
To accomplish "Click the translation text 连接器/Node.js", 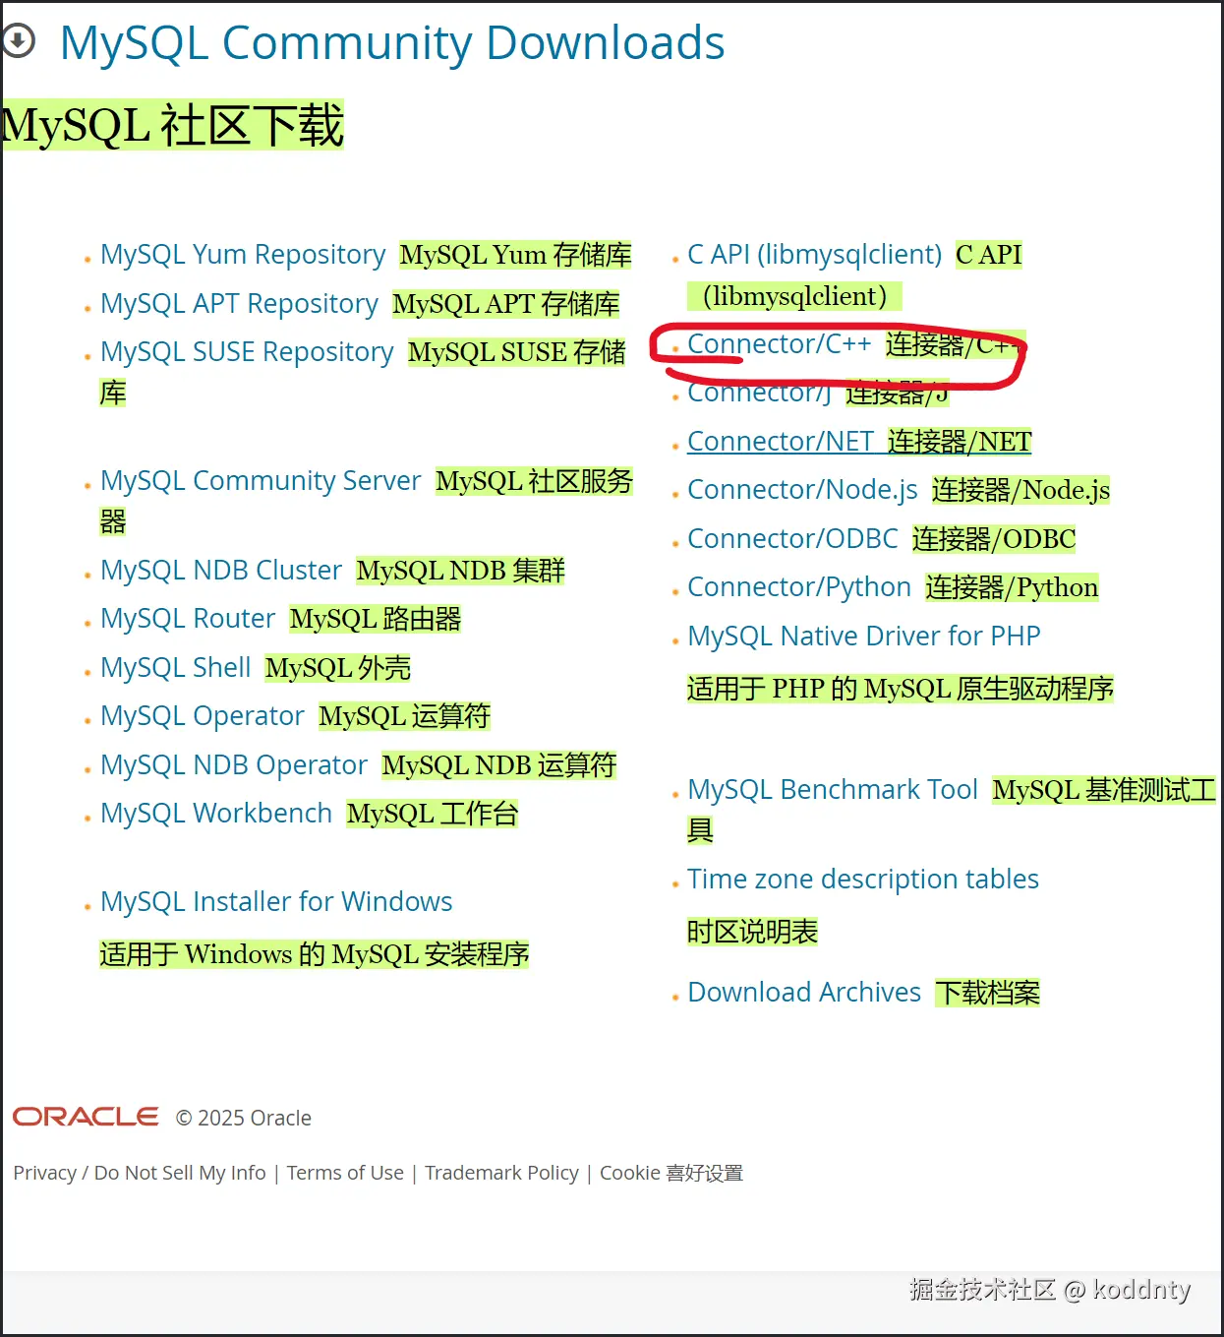I will 1021,490.
